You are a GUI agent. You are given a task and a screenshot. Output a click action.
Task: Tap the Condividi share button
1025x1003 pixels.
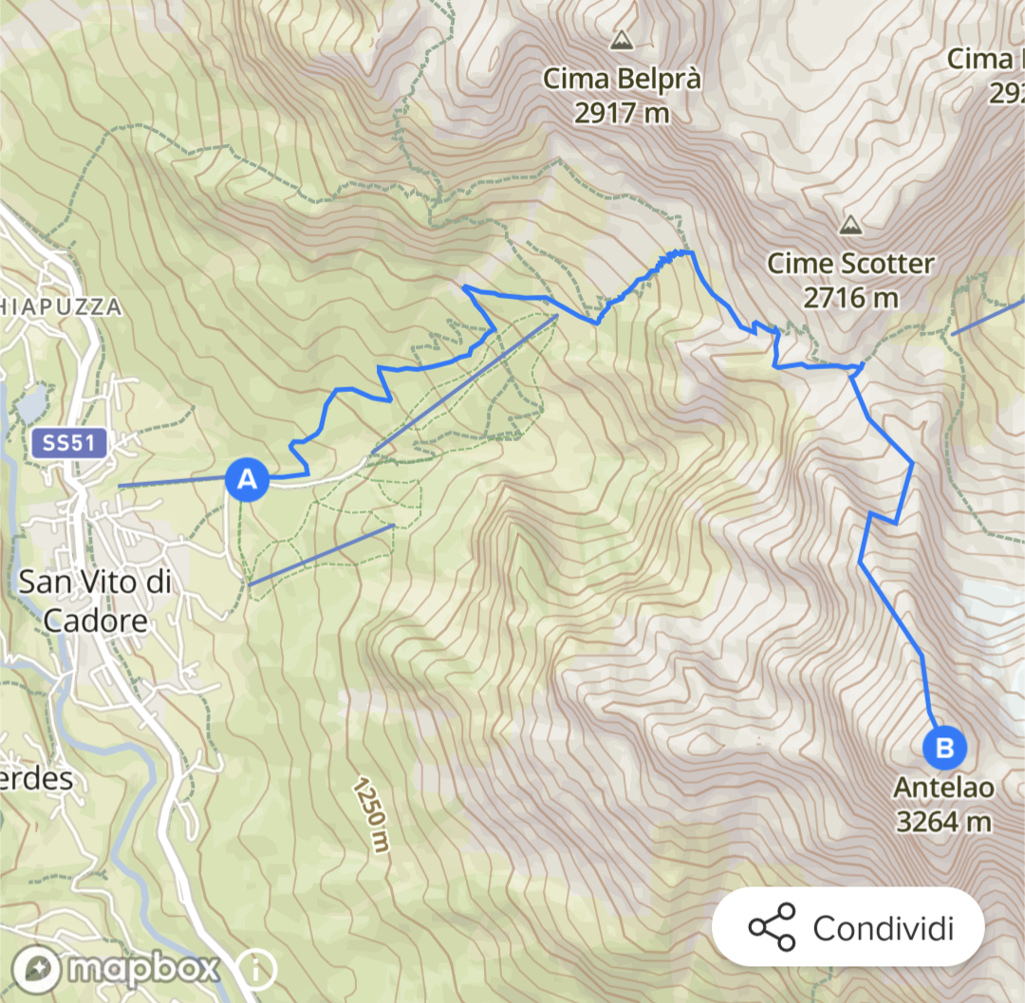pyautogui.click(x=848, y=927)
